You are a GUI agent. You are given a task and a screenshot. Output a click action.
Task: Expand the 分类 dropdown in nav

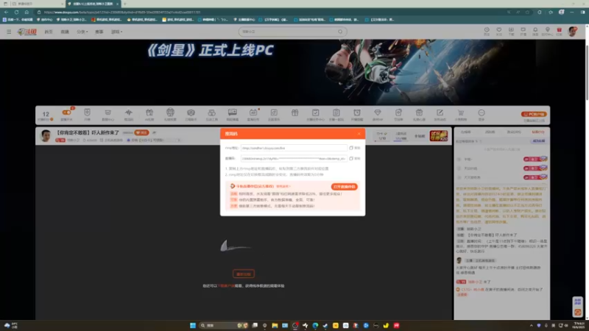82,32
